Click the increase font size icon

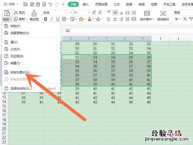pyautogui.click(x=94, y=12)
